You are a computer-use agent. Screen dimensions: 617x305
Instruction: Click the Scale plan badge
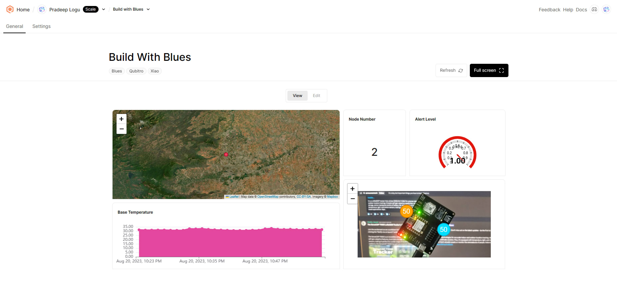(x=91, y=9)
